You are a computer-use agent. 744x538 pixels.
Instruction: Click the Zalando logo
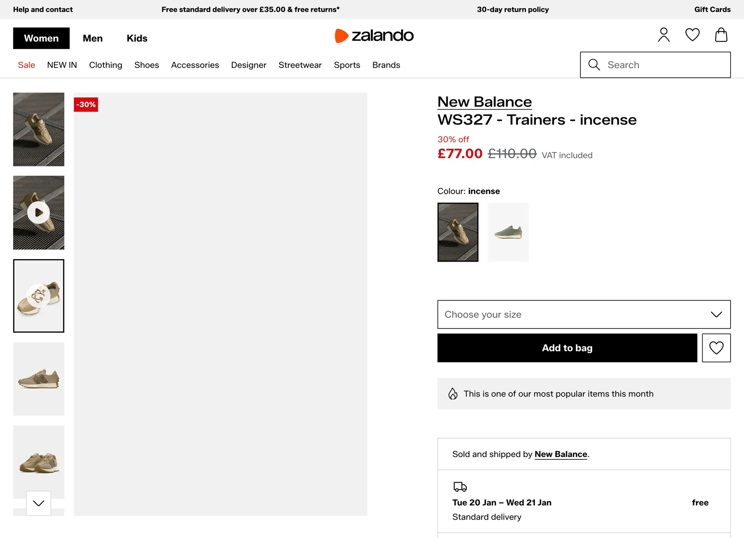click(374, 36)
